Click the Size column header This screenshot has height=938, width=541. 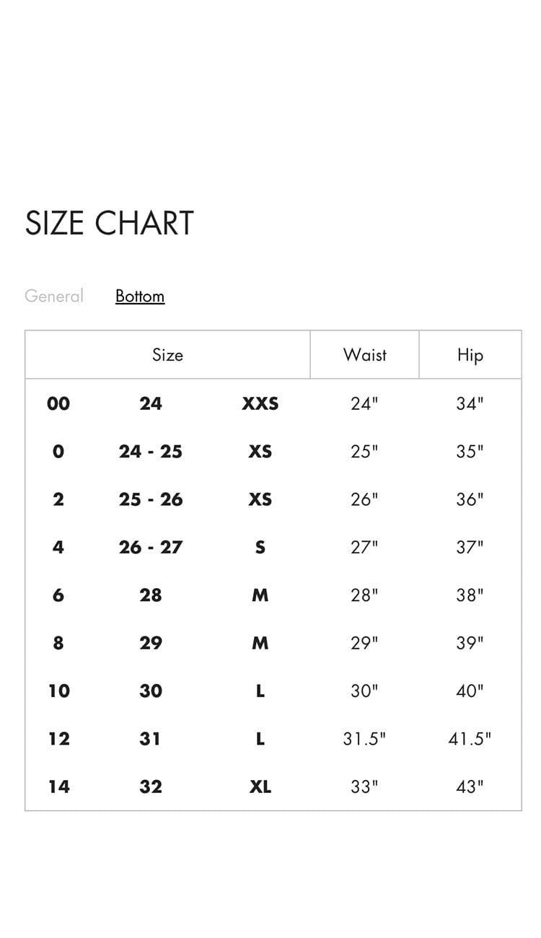pyautogui.click(x=166, y=354)
